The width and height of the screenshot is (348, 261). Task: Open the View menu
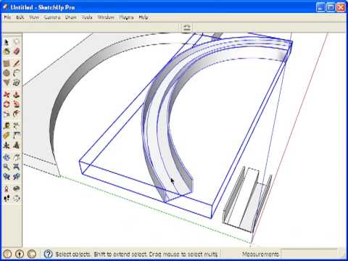[x=34, y=17]
